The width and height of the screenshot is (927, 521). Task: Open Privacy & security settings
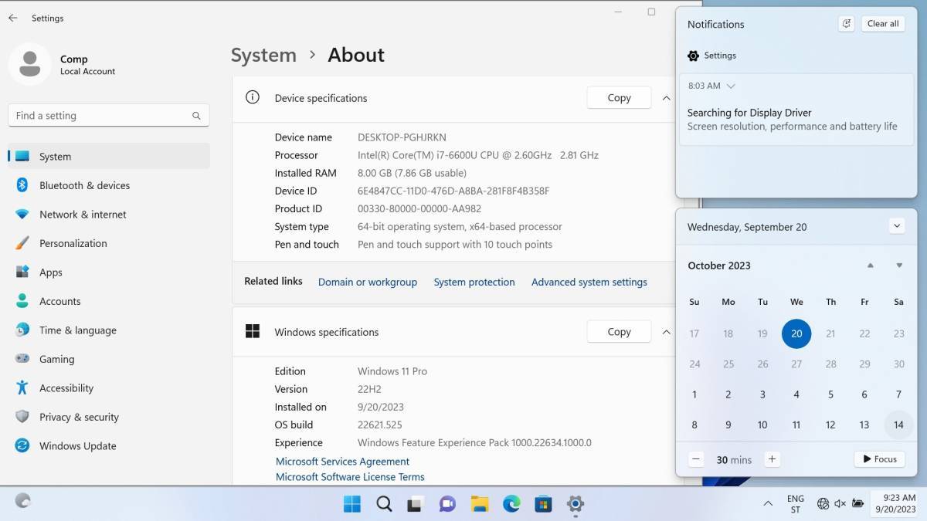pos(109,417)
